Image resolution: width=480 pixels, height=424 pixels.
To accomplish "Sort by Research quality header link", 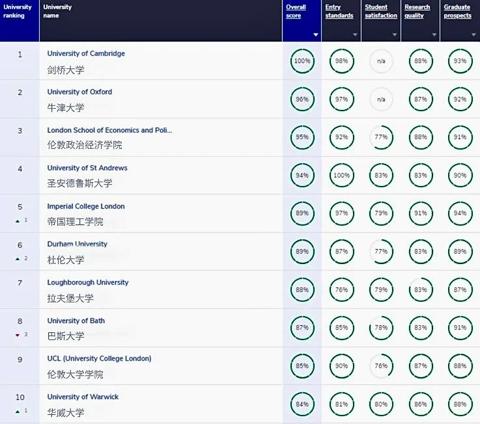I will point(417,11).
